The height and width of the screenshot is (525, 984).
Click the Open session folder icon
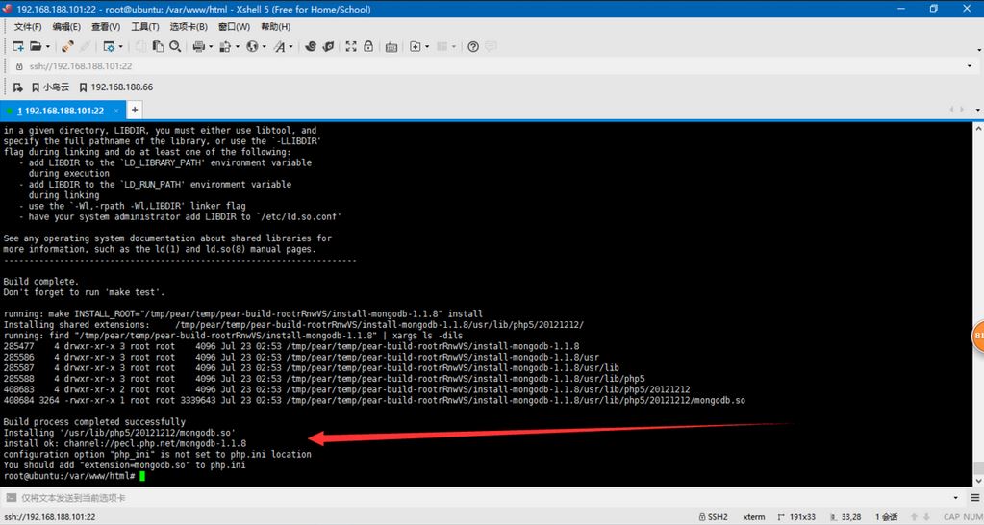coord(35,46)
